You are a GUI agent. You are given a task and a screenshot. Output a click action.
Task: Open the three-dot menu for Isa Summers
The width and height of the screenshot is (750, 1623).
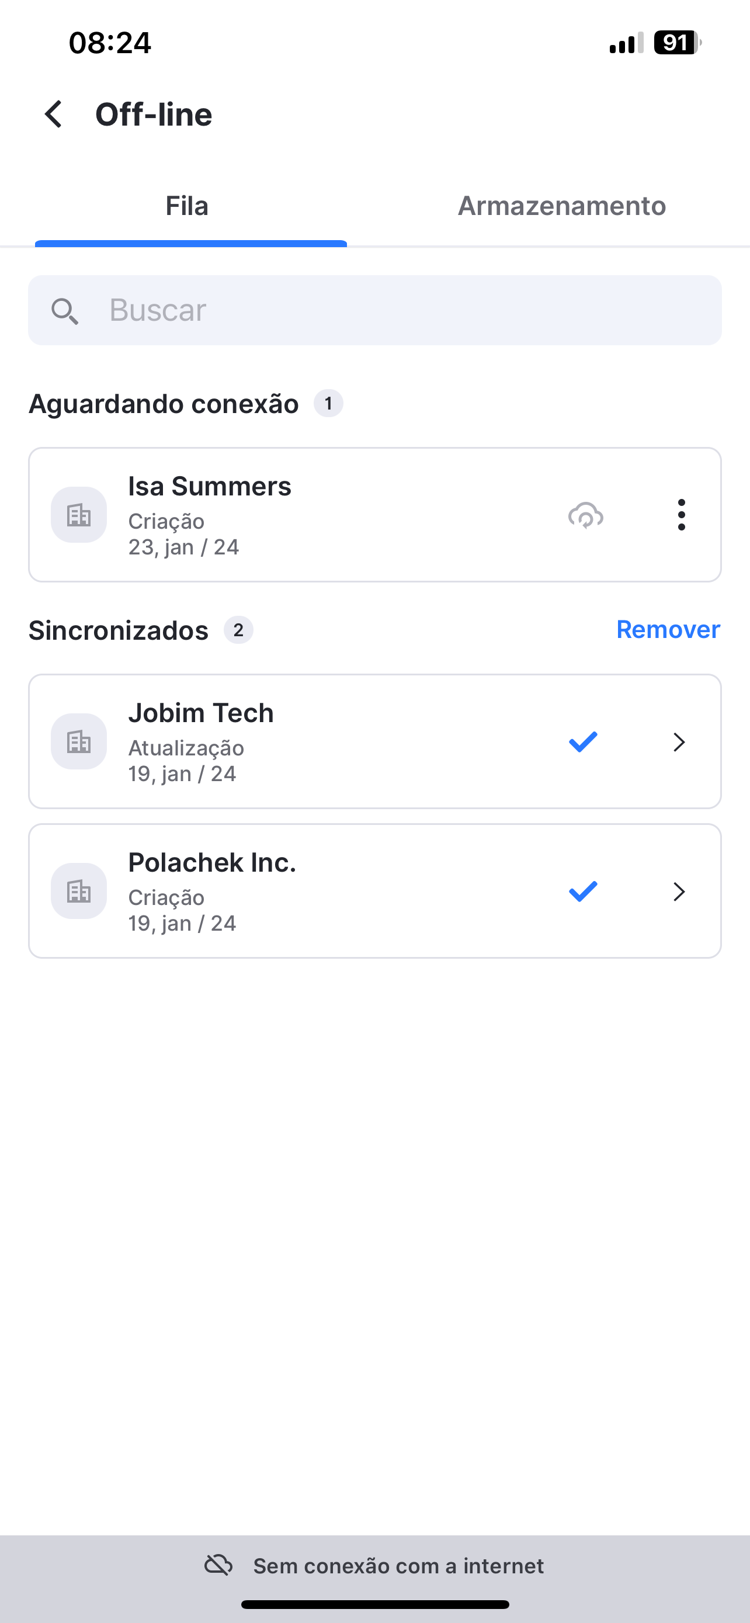click(x=680, y=515)
